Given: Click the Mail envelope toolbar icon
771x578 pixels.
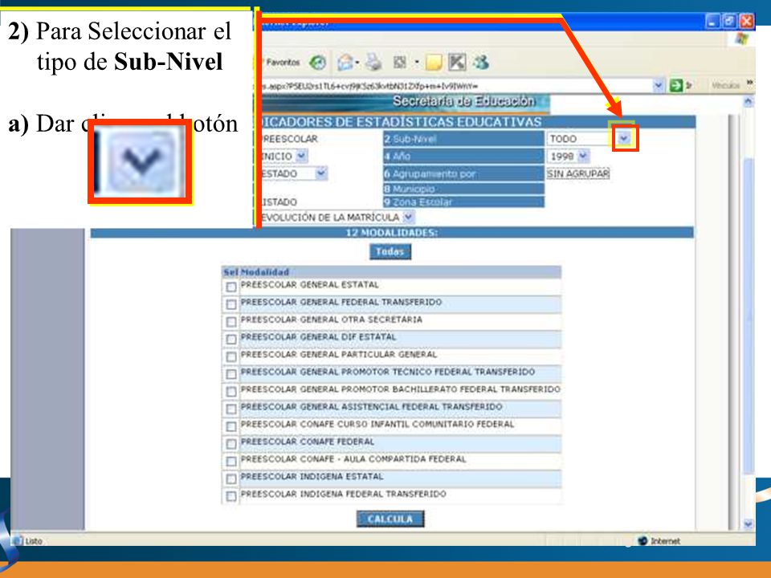Looking at the screenshot, I should tap(345, 63).
